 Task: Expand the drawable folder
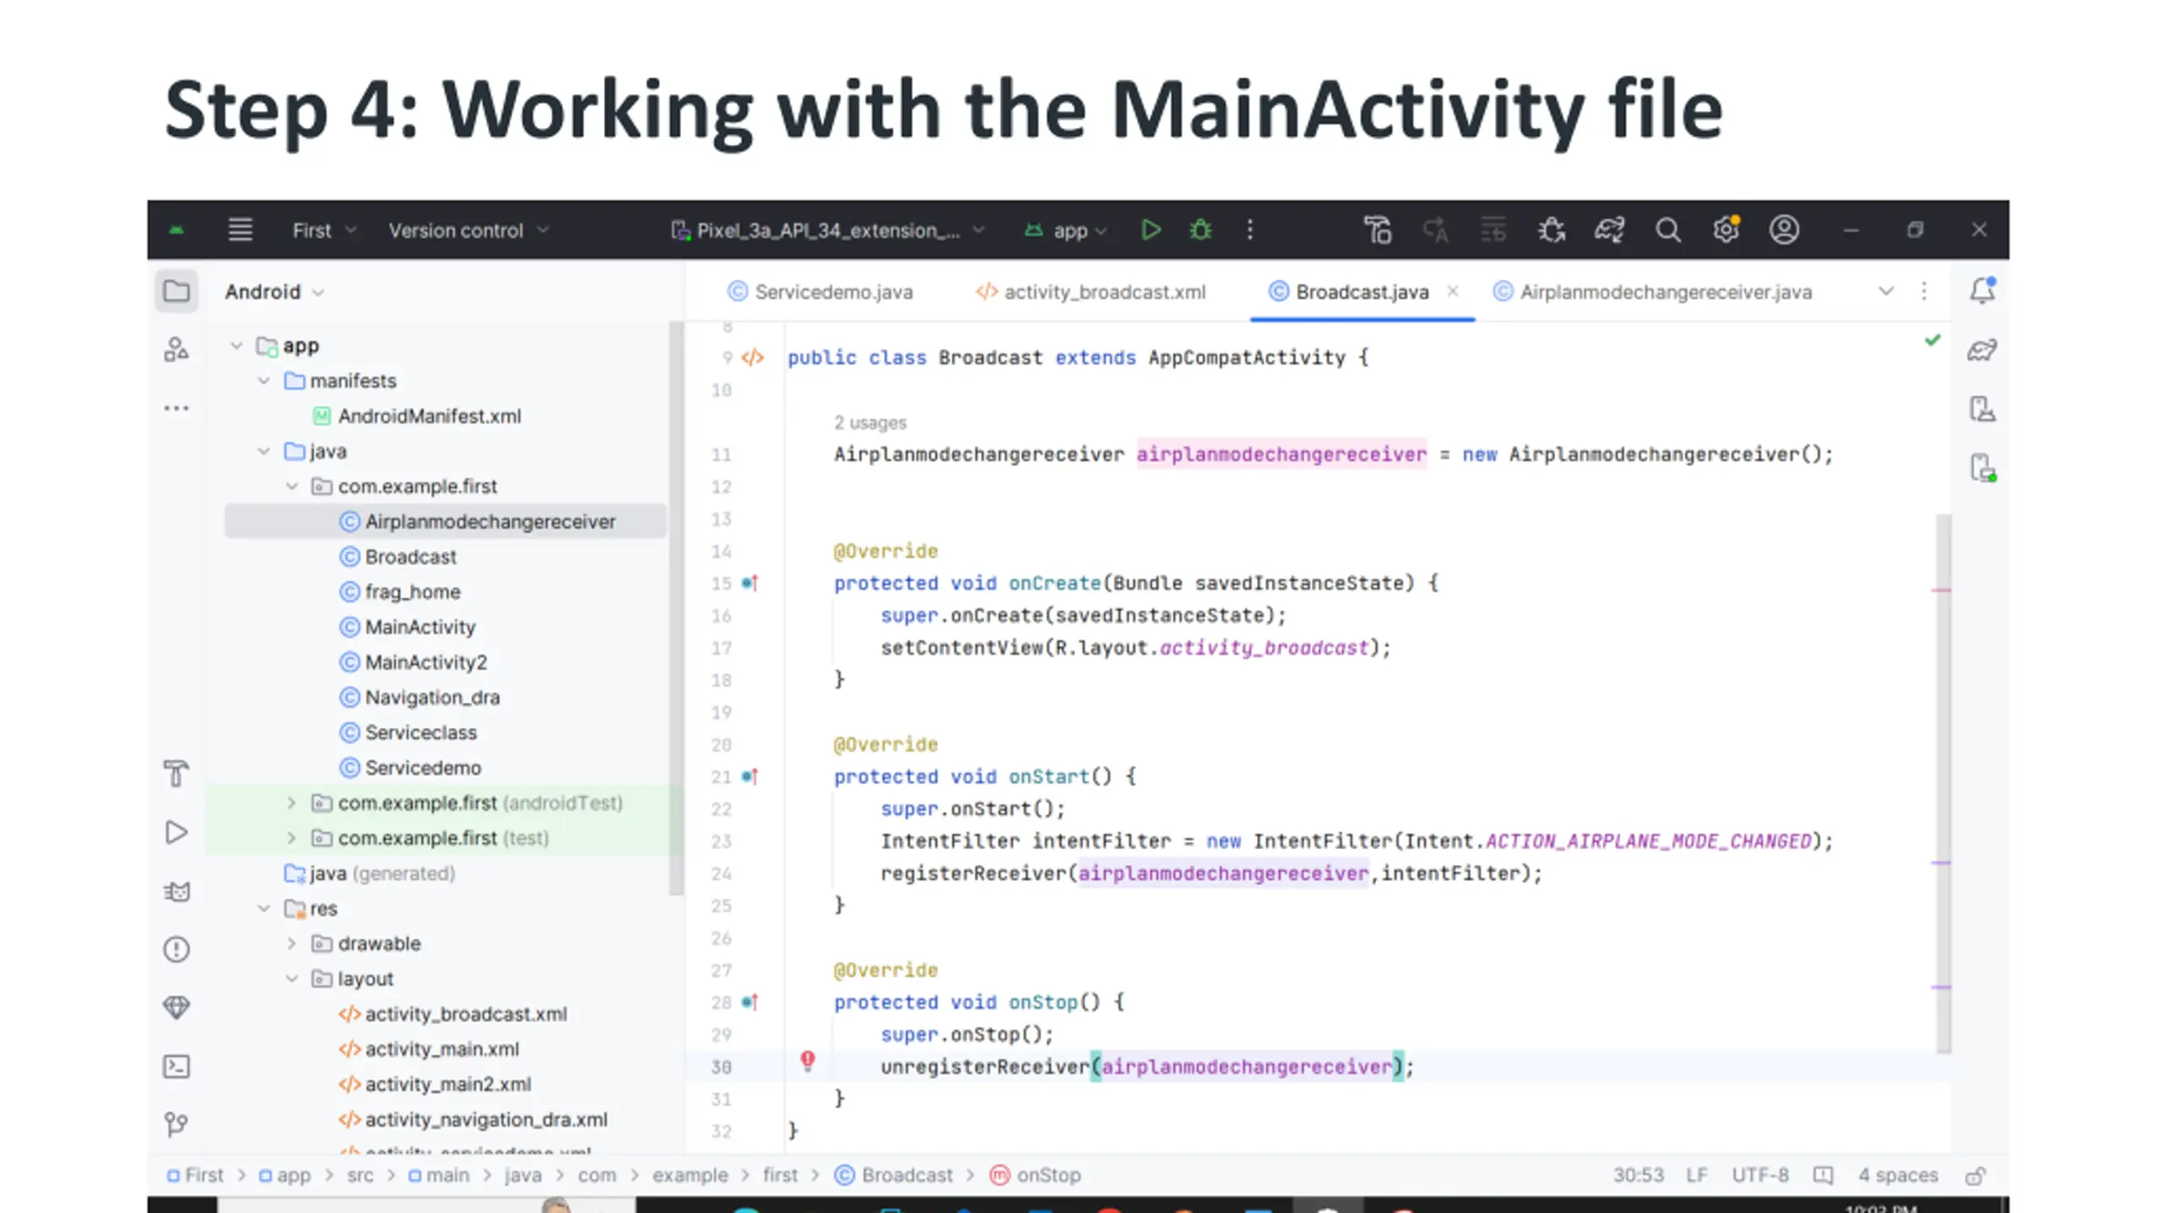pos(292,943)
